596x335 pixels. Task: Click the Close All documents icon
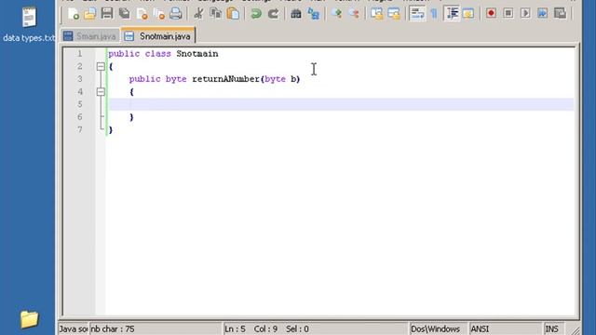[x=159, y=14]
